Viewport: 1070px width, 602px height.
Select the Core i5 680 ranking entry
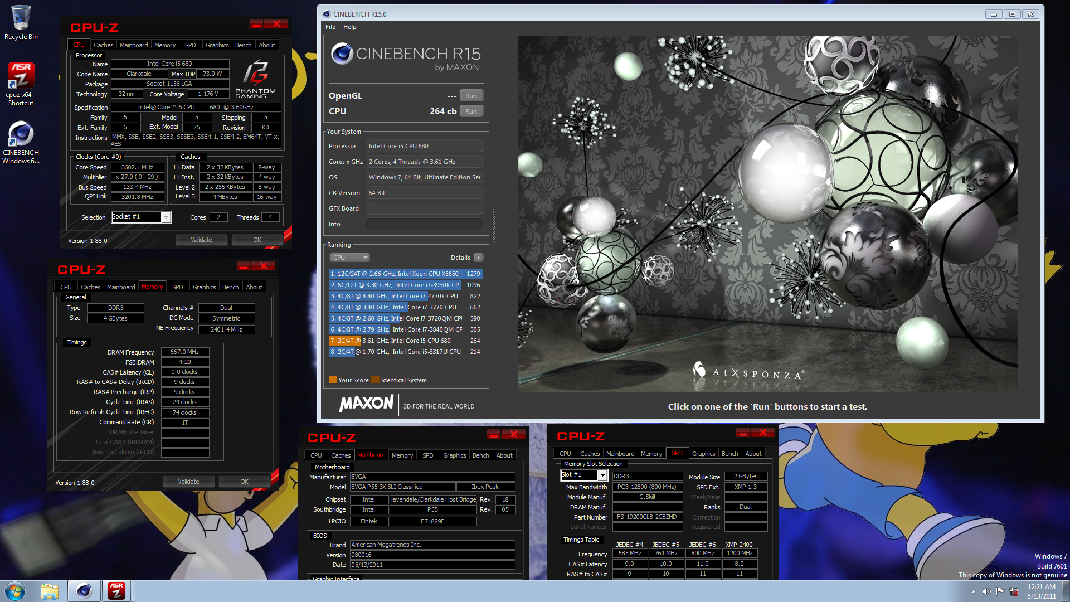coord(406,341)
